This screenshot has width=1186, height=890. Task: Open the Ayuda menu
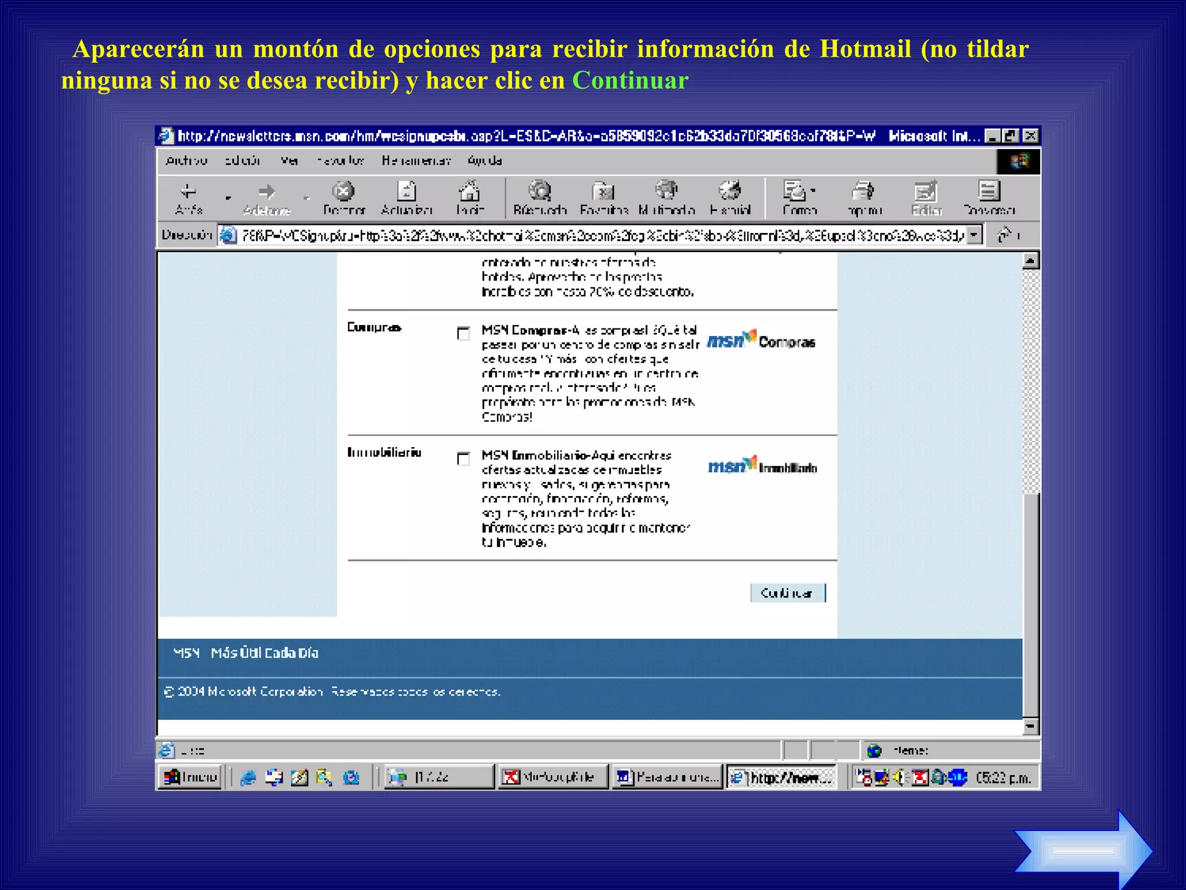coord(485,161)
